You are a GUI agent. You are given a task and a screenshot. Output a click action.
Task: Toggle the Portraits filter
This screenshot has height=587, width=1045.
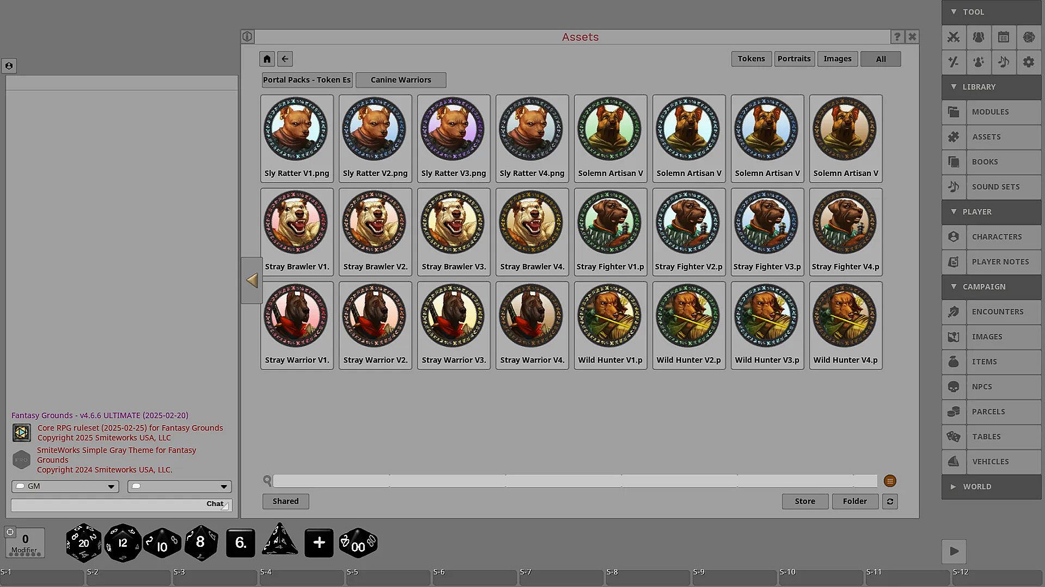(794, 59)
